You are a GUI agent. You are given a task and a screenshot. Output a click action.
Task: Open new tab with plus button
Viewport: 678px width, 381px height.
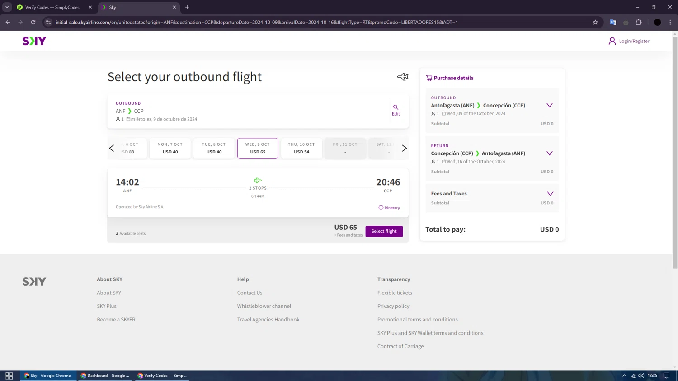coord(187,7)
